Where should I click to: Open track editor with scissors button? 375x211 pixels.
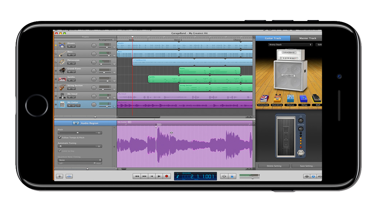tap(69, 176)
